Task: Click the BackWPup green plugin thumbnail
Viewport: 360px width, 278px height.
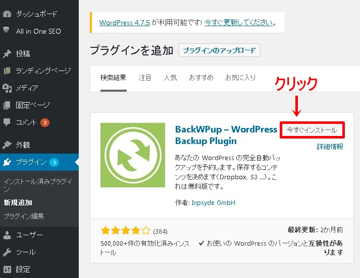Action: 133,155
